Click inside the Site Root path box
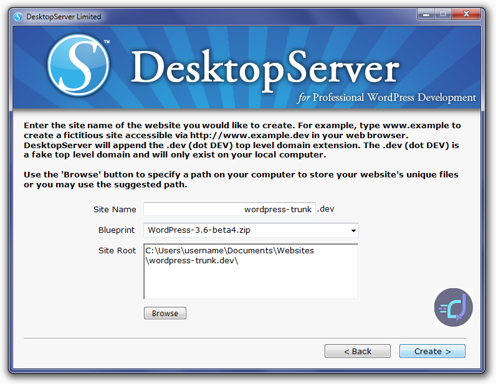The image size is (496, 384). (251, 271)
